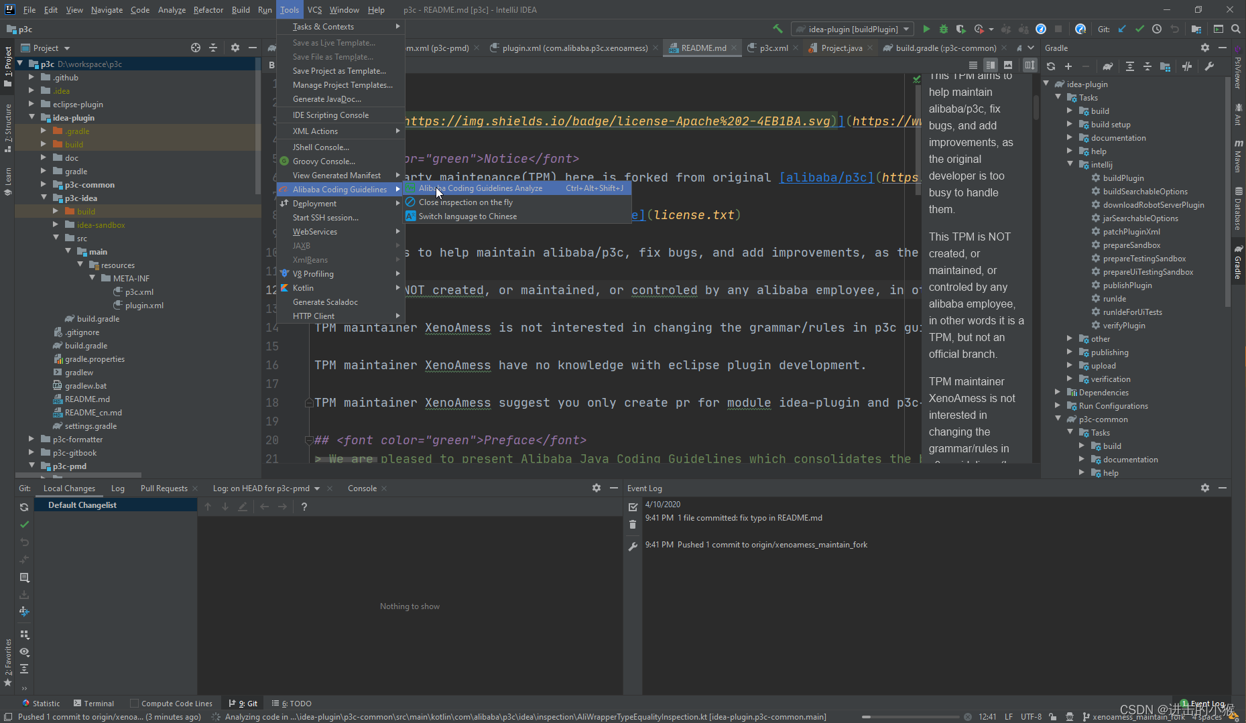Open Groovy Console from Tools menu

[x=340, y=161]
